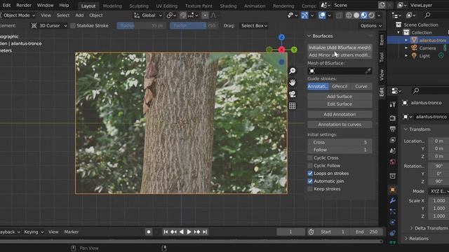This screenshot has width=449, height=252.
Task: Jump to timeline end frame
Action: click(x=205, y=232)
